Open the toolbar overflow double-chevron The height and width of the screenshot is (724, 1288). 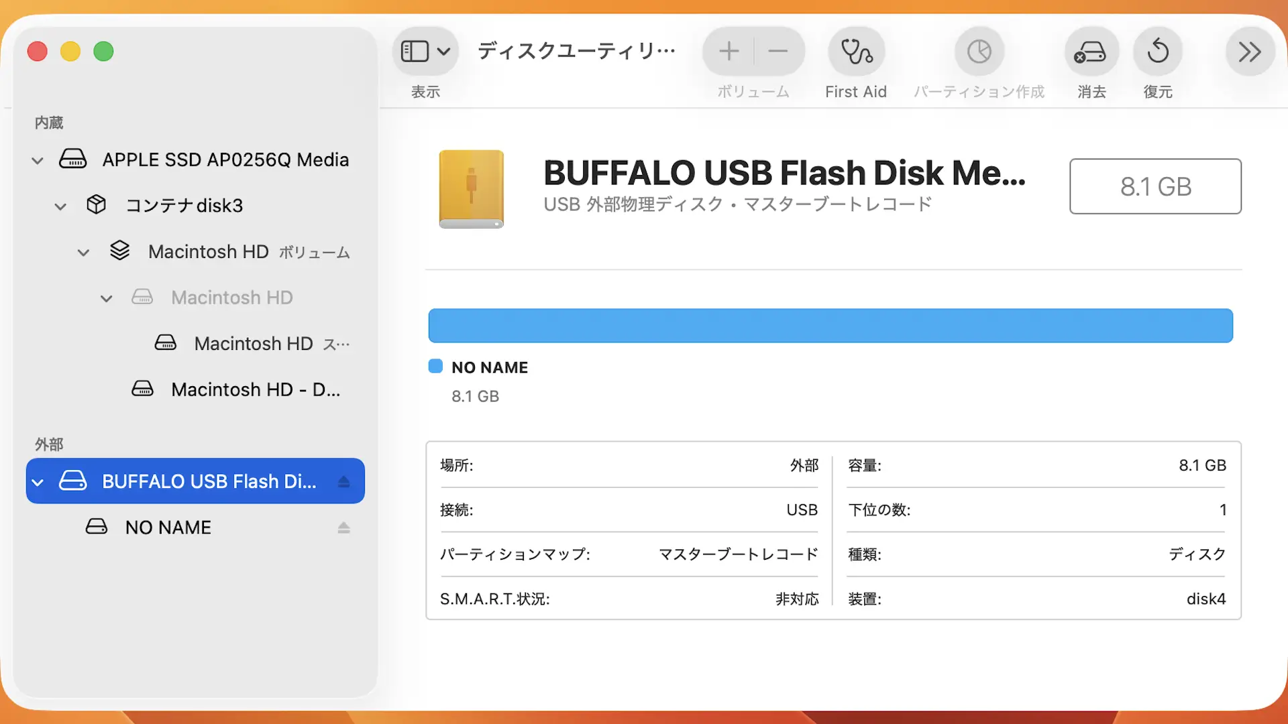coord(1249,52)
